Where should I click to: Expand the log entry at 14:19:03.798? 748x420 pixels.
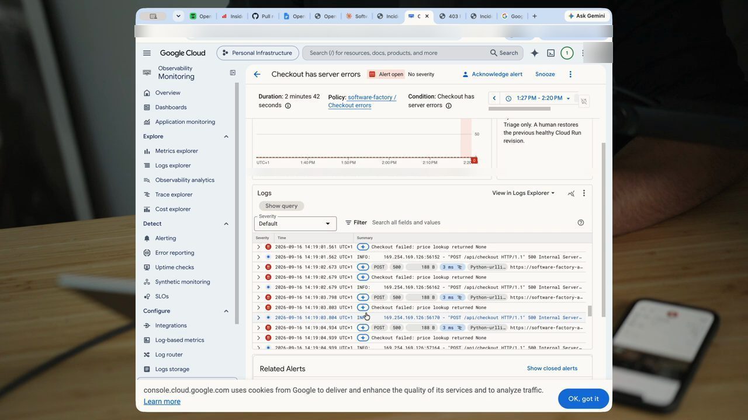click(258, 297)
